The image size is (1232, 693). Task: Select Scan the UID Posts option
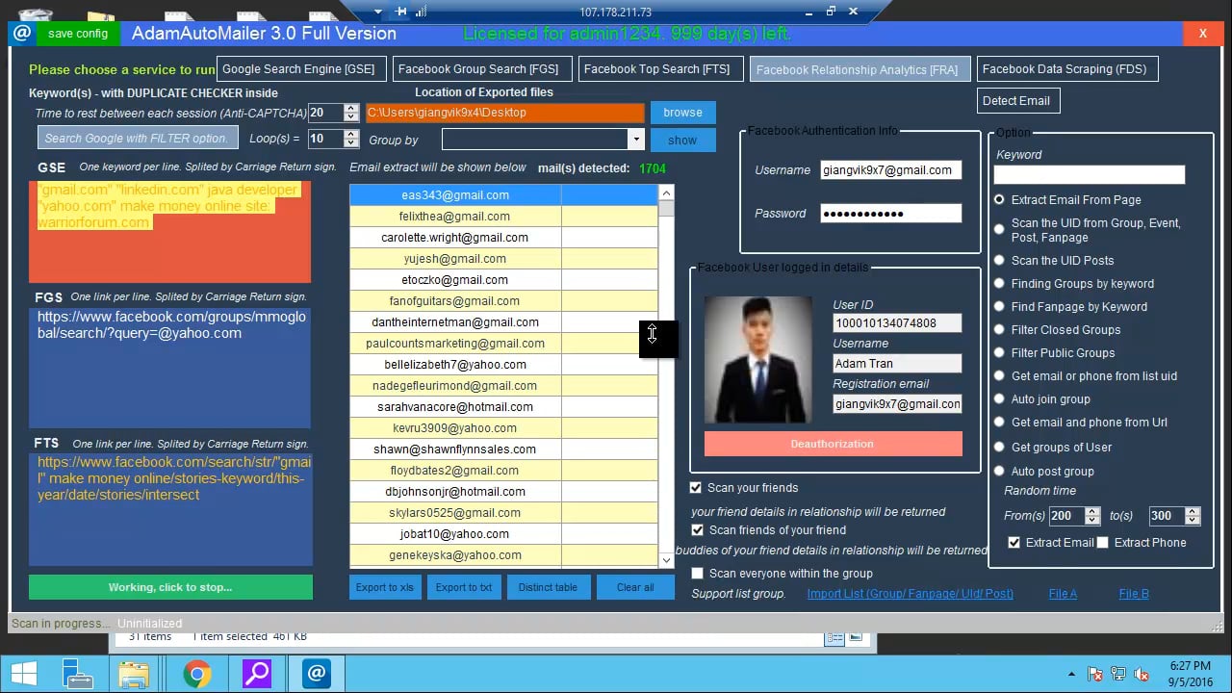pyautogui.click(x=999, y=260)
